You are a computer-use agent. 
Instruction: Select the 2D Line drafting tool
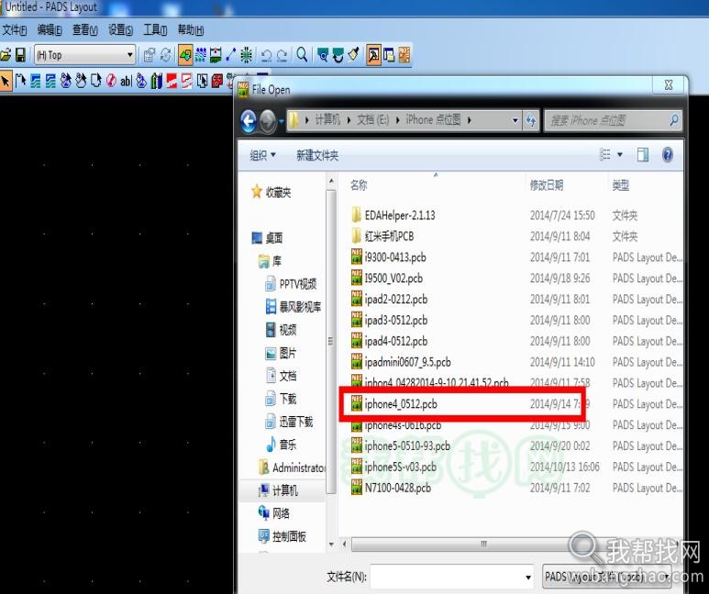(20, 81)
